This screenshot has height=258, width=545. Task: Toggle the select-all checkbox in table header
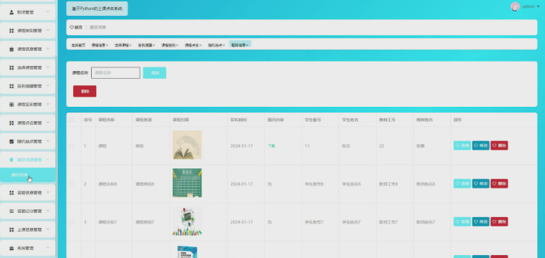coord(72,120)
